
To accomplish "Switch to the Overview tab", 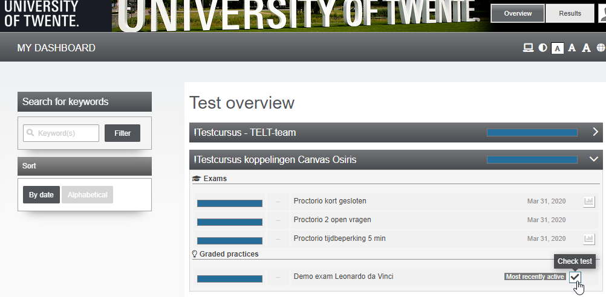I will [x=518, y=13].
